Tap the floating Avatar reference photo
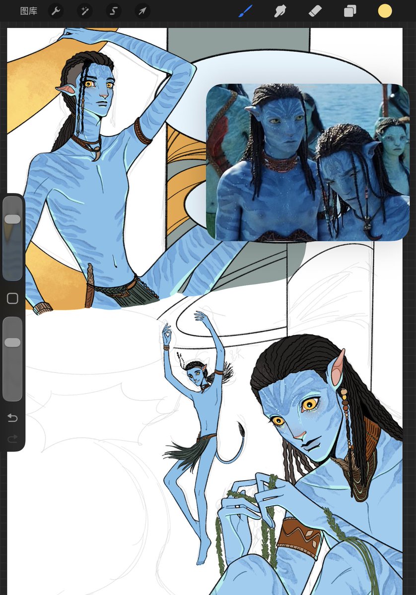416x595 pixels. tap(308, 162)
